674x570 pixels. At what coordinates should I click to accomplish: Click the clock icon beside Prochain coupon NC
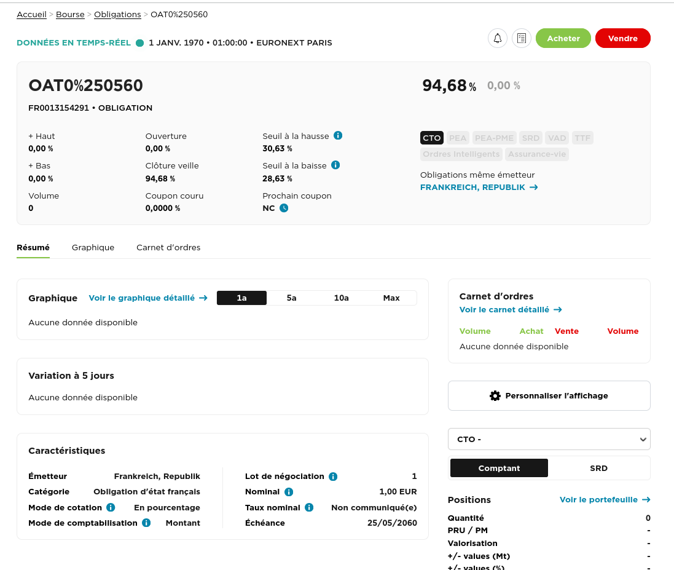(284, 208)
